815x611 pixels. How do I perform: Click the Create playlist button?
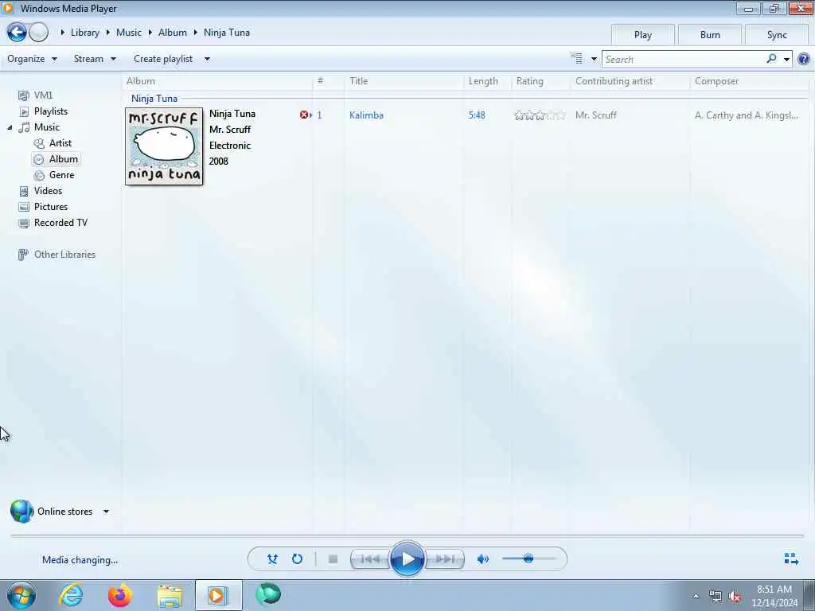pyautogui.click(x=163, y=59)
